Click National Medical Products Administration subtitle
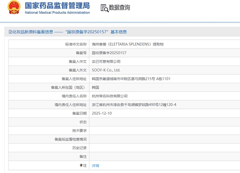The image size is (240, 173). pos(57,13)
